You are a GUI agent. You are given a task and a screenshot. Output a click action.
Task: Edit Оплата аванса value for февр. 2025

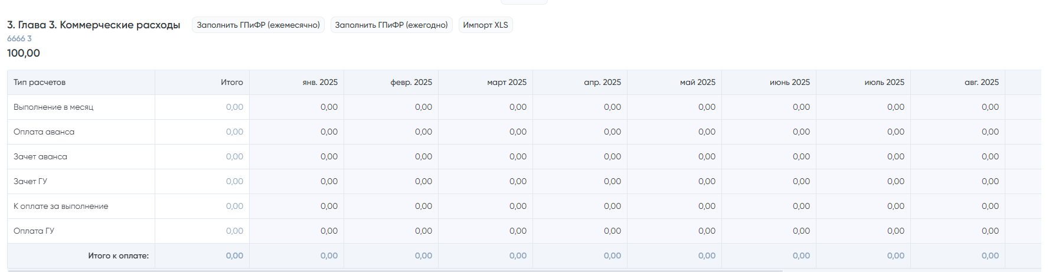pos(391,132)
